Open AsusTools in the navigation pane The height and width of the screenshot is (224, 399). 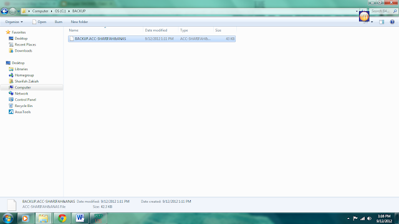[22, 112]
